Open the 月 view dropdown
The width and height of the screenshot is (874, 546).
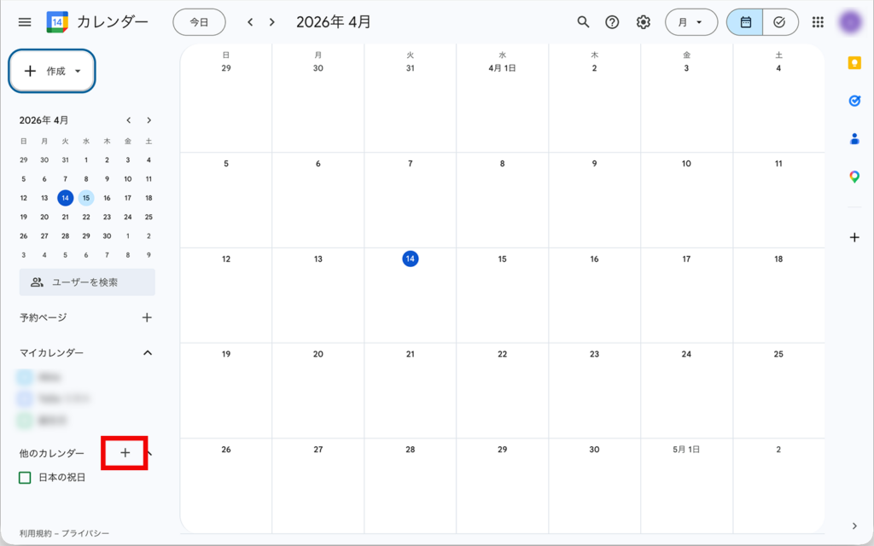pyautogui.click(x=691, y=22)
